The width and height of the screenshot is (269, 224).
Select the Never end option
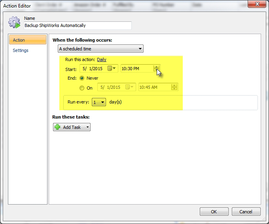coord(82,78)
